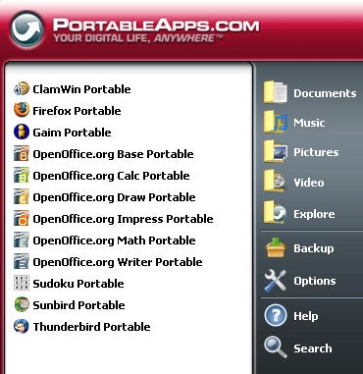This screenshot has width=363, height=374.
Task: Click the Options wrench and screwdriver icon
Action: 276,281
